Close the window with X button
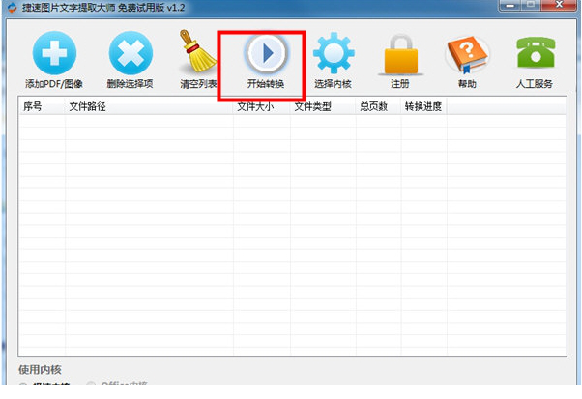Viewport: 582px width, 399px height. (x=559, y=5)
